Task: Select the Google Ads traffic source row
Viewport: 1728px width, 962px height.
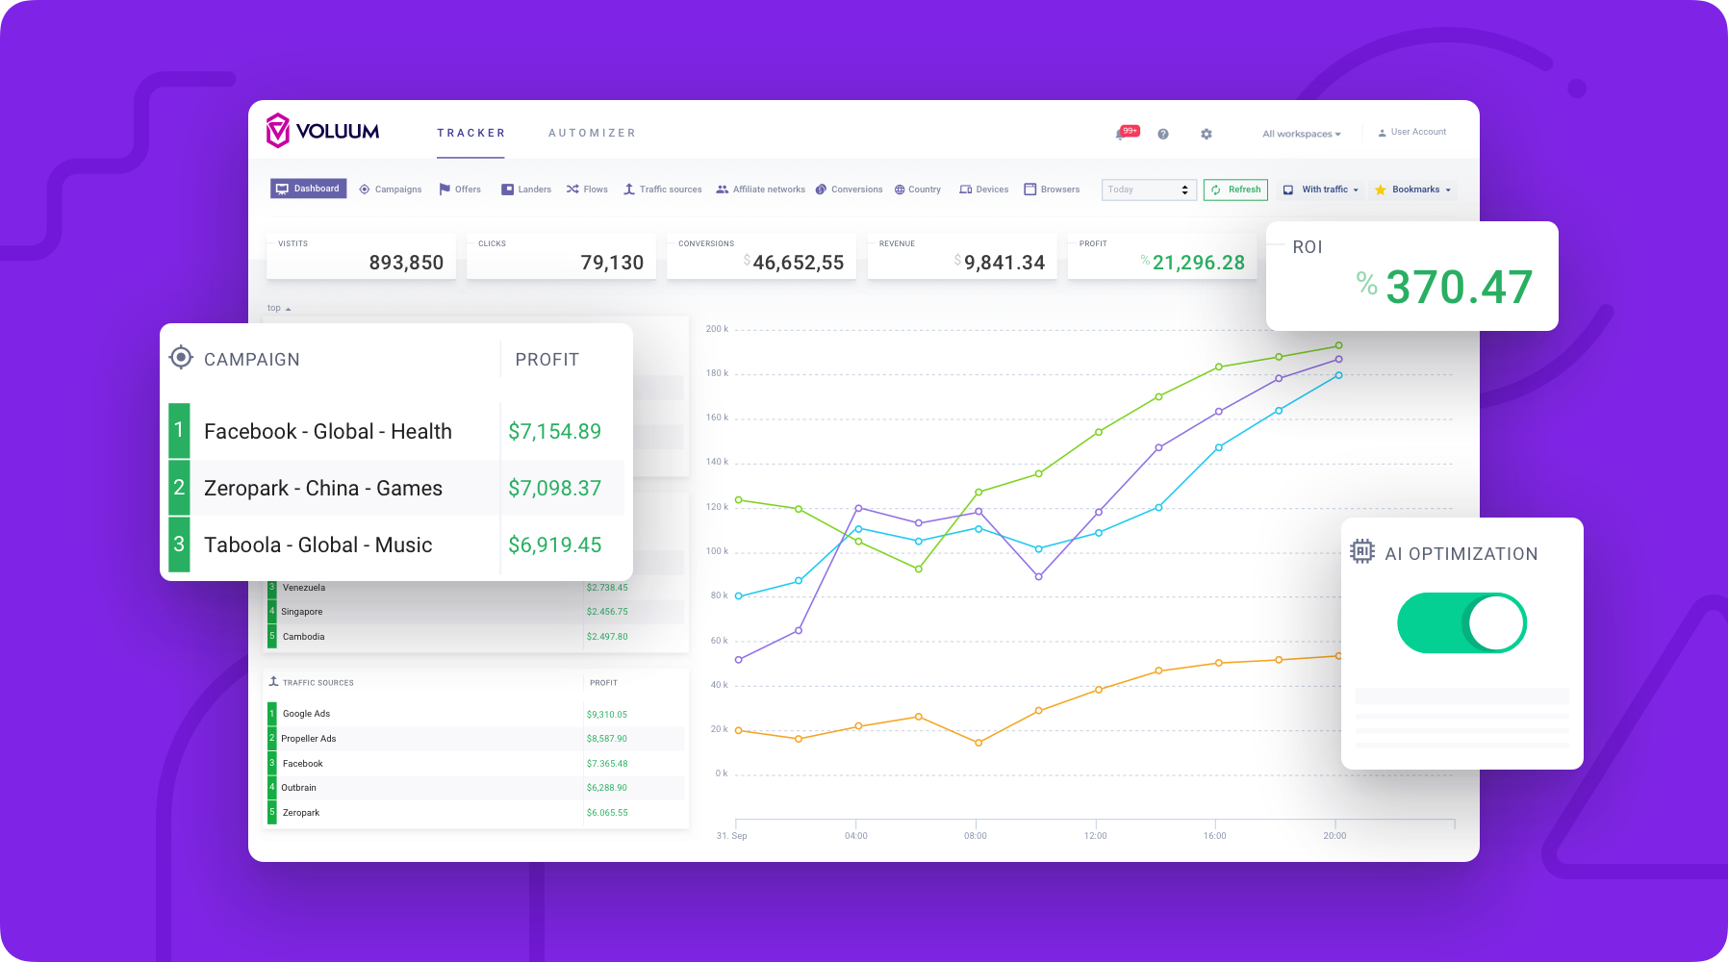Action: (476, 714)
